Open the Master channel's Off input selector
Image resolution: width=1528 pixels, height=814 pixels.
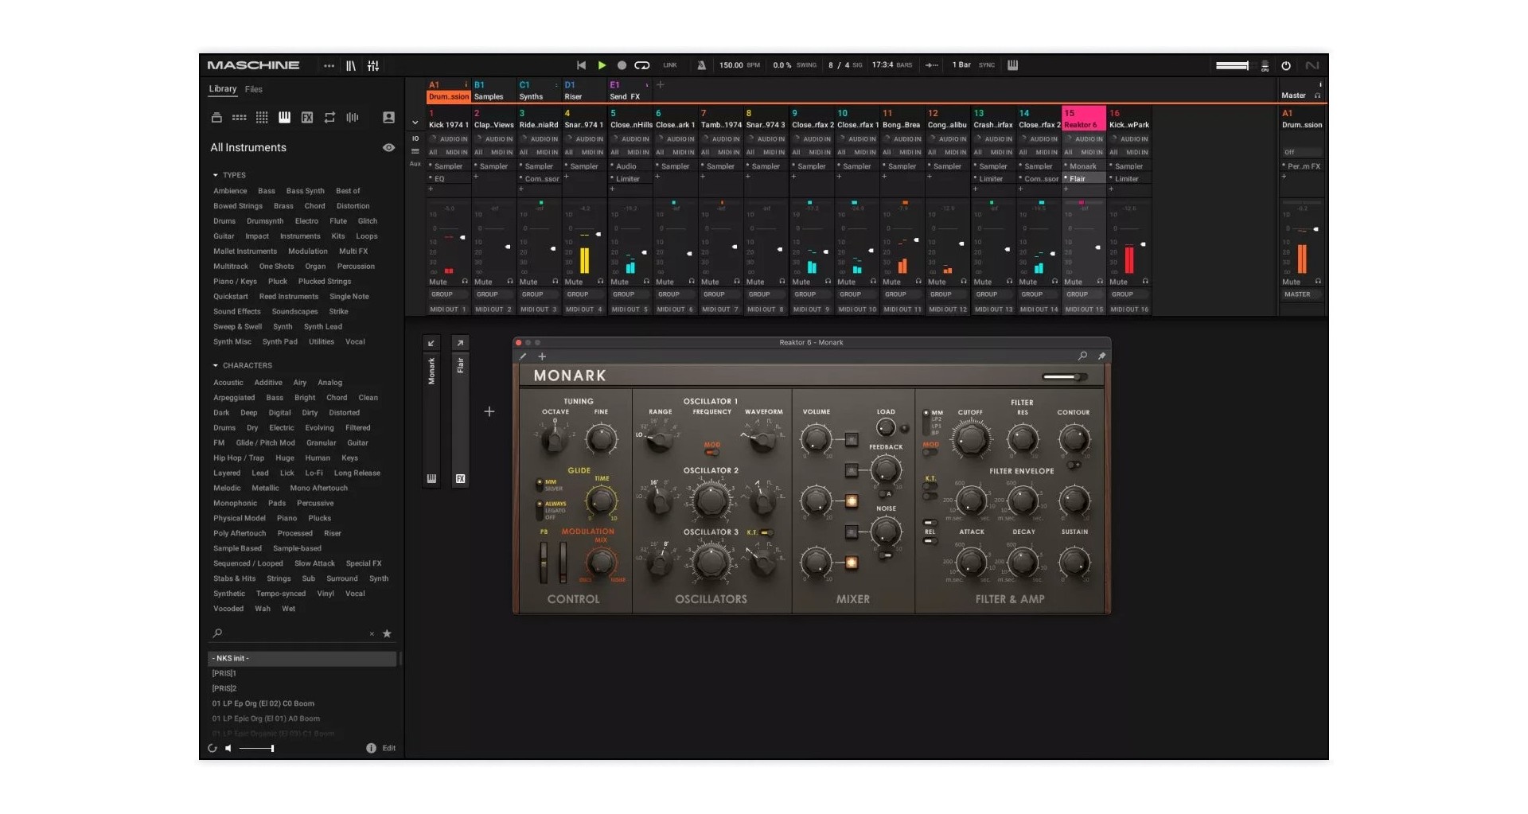(1301, 152)
